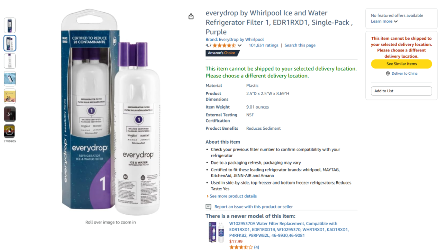
Task: Click the share icon above product image
Action: coord(191,16)
